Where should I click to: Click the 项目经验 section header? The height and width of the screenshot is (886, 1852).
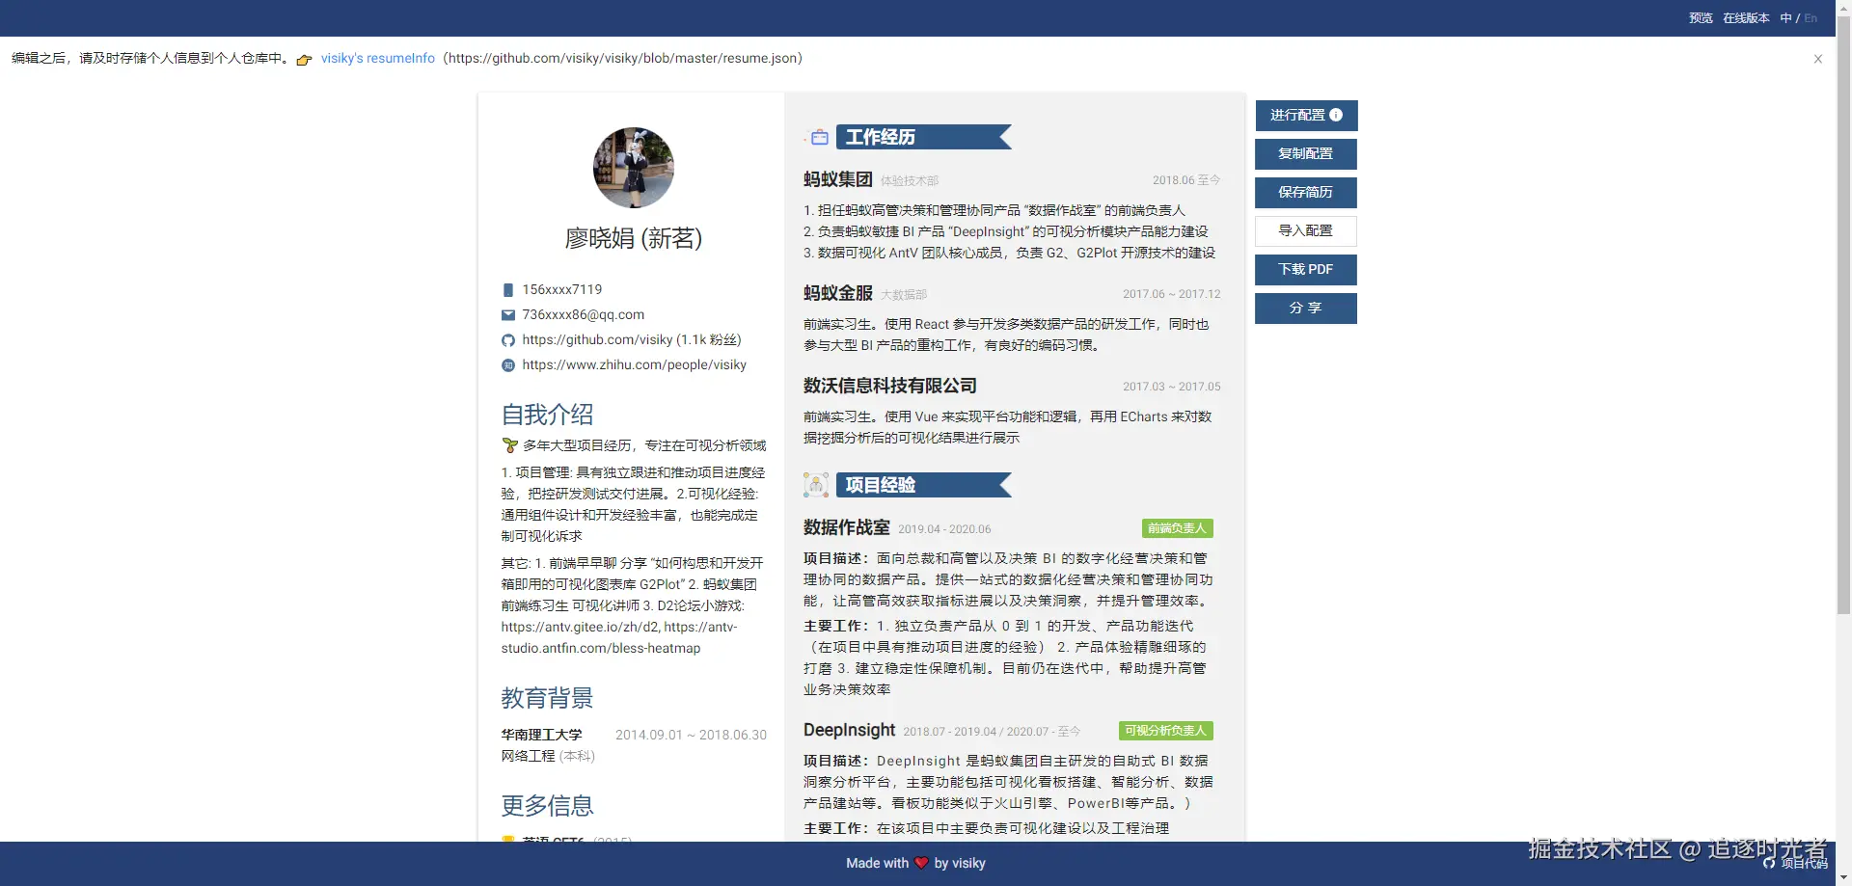click(x=923, y=485)
